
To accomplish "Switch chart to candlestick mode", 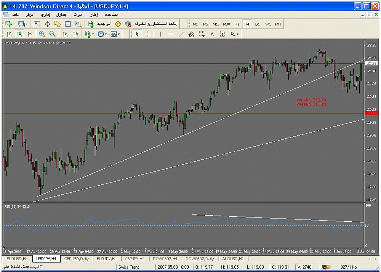I will tap(19, 34).
